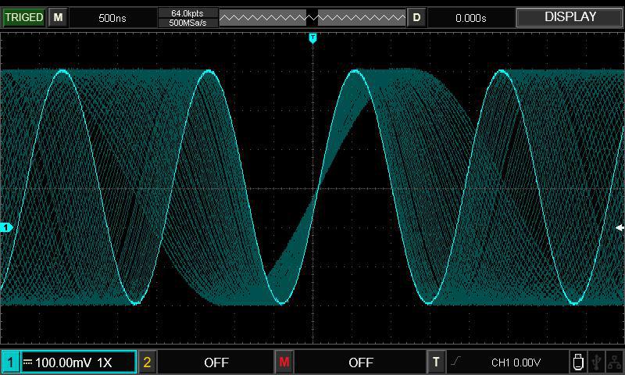The width and height of the screenshot is (625, 375).
Task: Click the math OFF status field
Action: [x=360, y=362]
